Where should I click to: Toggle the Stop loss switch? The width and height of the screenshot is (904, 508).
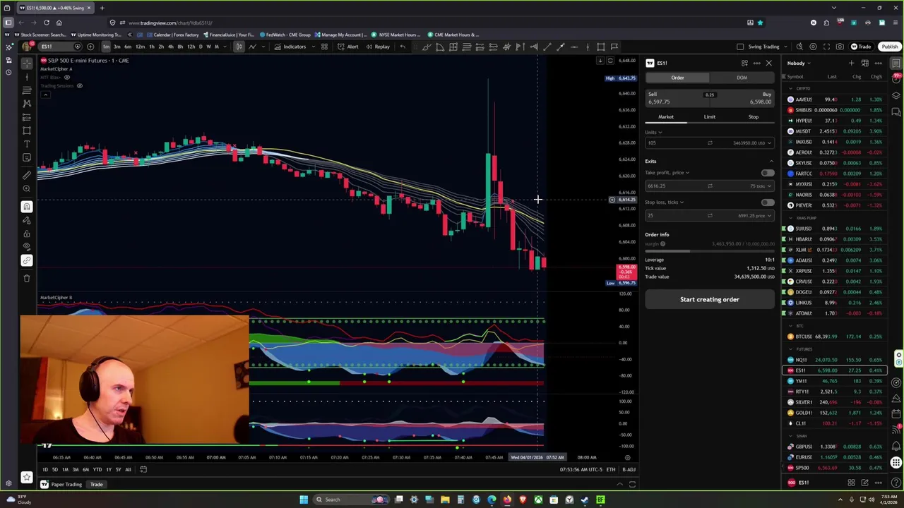pyautogui.click(x=767, y=202)
